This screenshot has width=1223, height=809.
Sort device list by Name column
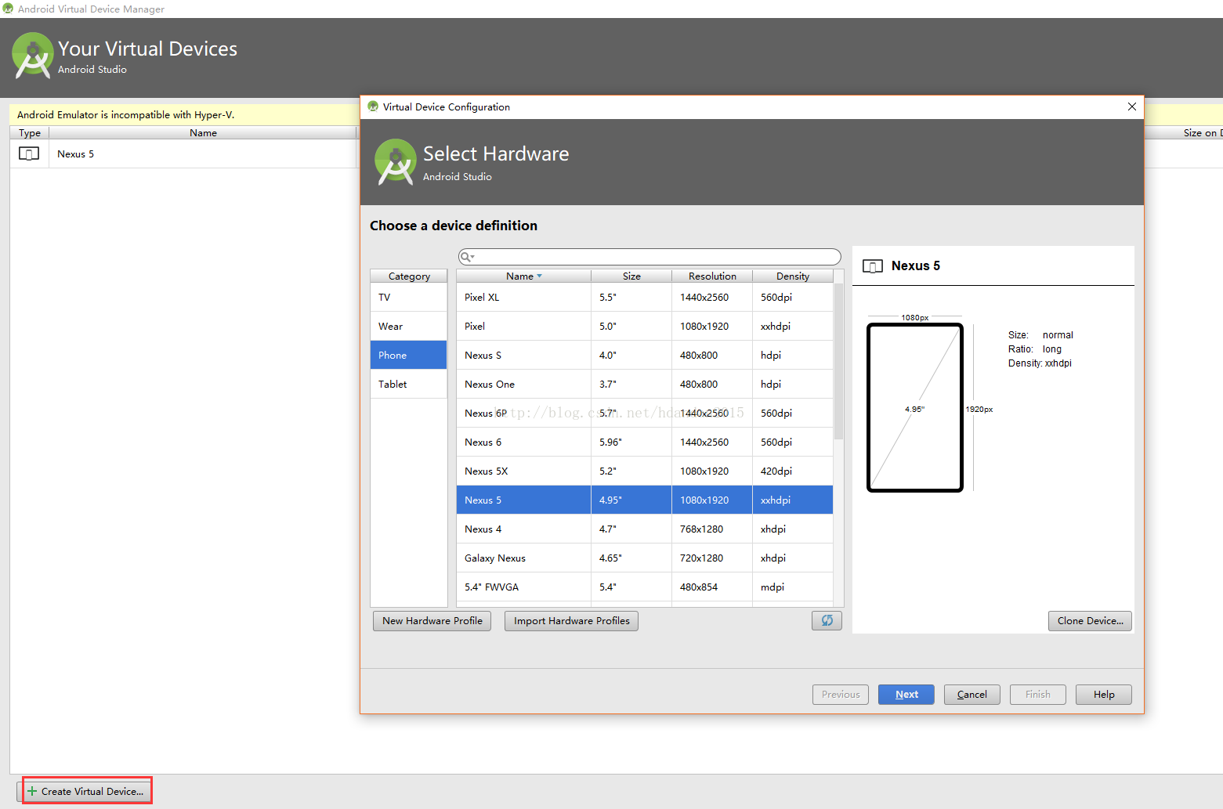coord(523,276)
